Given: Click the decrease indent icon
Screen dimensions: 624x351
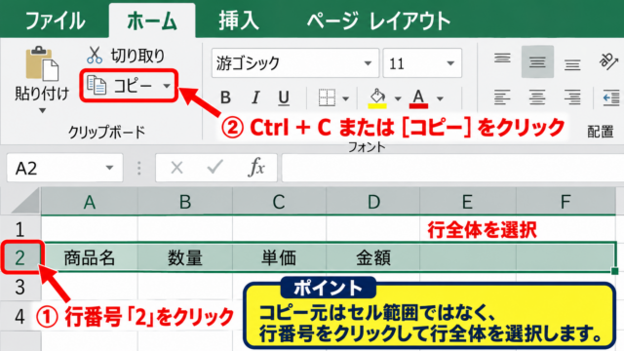Looking at the screenshot, I should click(x=611, y=97).
